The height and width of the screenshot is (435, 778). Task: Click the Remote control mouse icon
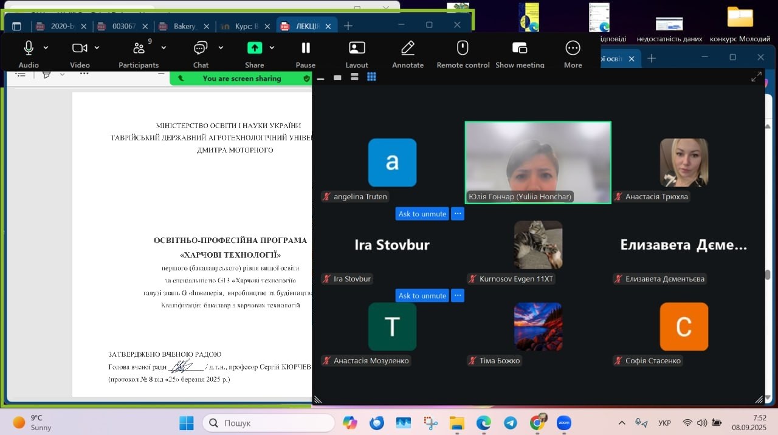[463, 49]
